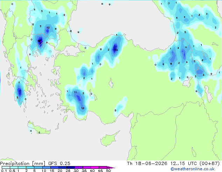Click magenta swatch between 40 and 45
This screenshot has height=172, width=222.
coord(95,167)
